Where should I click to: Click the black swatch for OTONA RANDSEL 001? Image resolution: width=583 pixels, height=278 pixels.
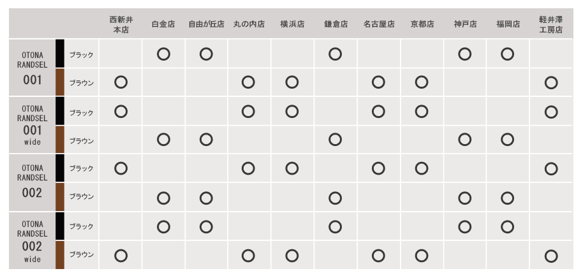[60, 54]
